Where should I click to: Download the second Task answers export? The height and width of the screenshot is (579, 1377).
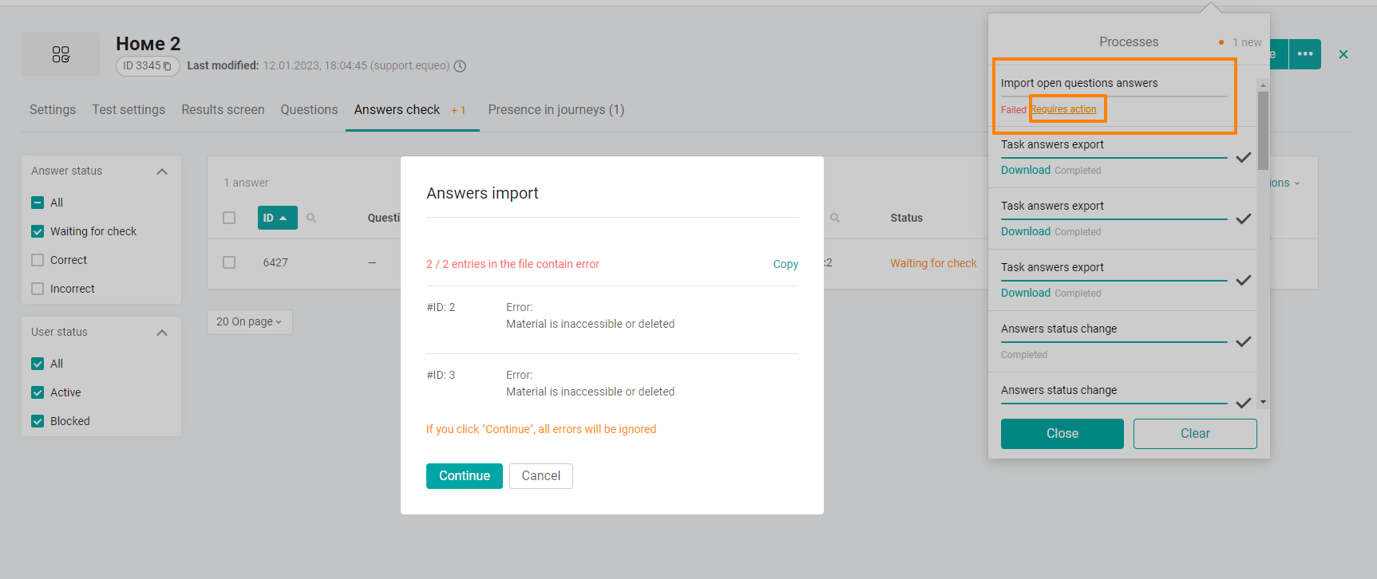click(1026, 231)
